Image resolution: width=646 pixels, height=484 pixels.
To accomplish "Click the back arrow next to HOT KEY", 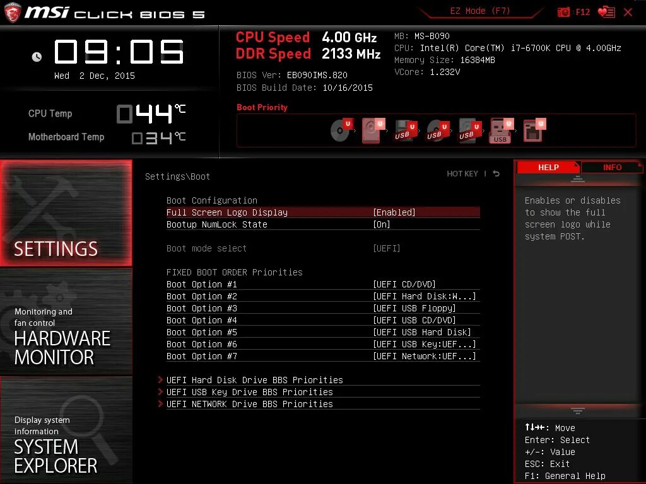I will coord(496,174).
